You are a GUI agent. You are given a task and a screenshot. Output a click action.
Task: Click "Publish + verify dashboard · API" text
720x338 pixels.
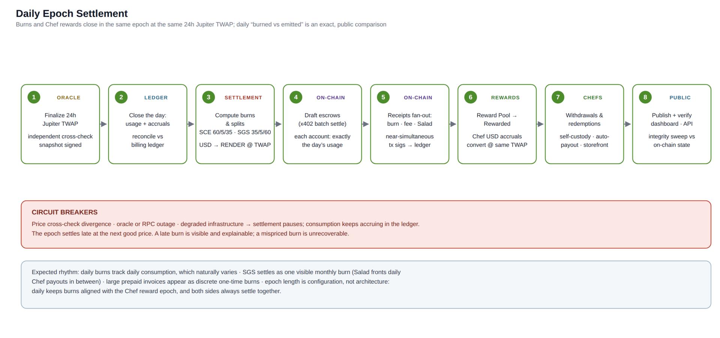tap(672, 119)
